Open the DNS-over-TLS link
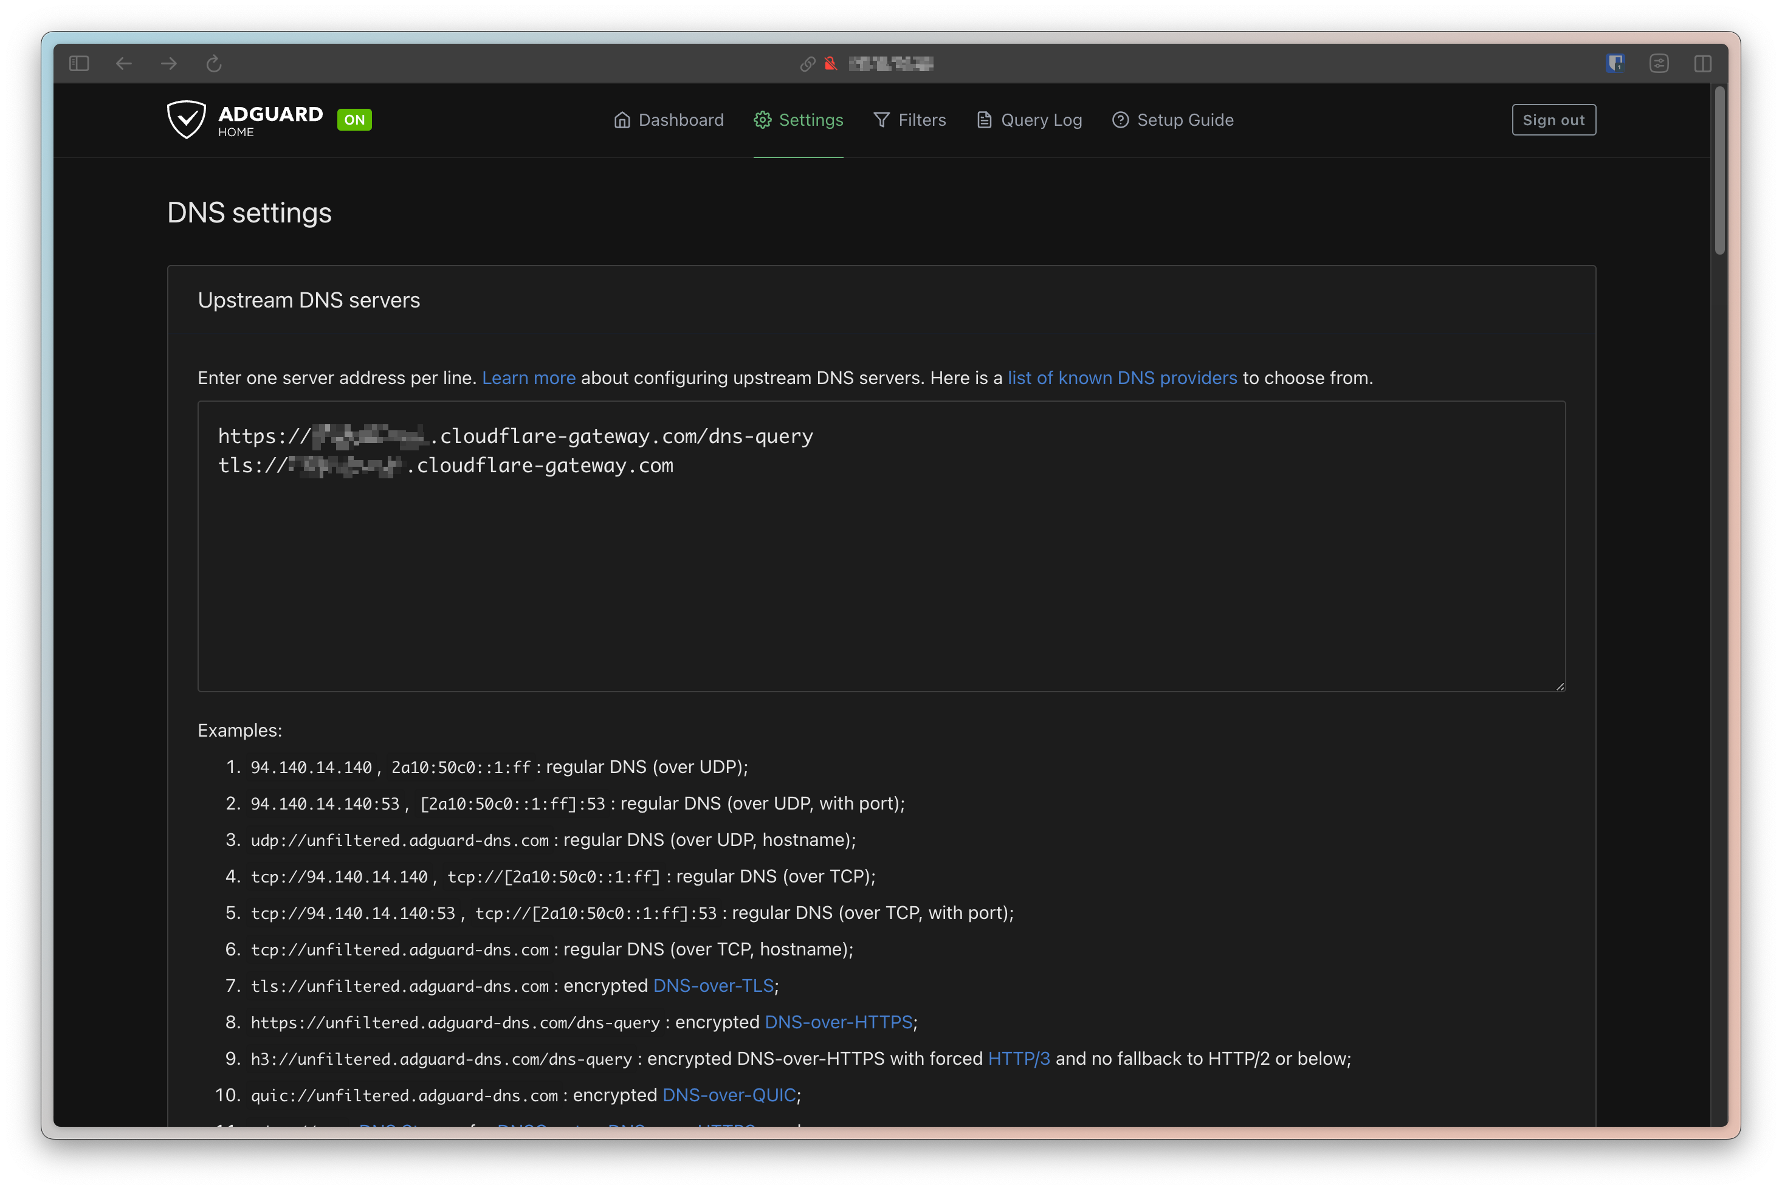This screenshot has width=1782, height=1190. [714, 986]
